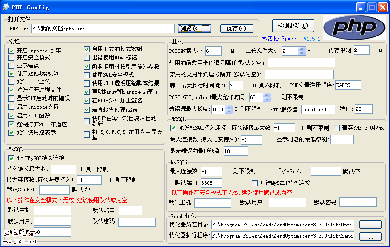The width and height of the screenshot is (390, 247).
Task: Enable 兼容PHP 3.0模式 checkbox
Action: point(337,128)
